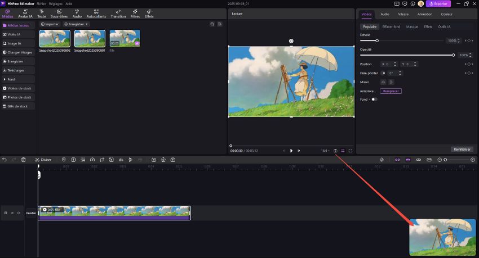Adjust Échelle percentage stepper

(459, 40)
